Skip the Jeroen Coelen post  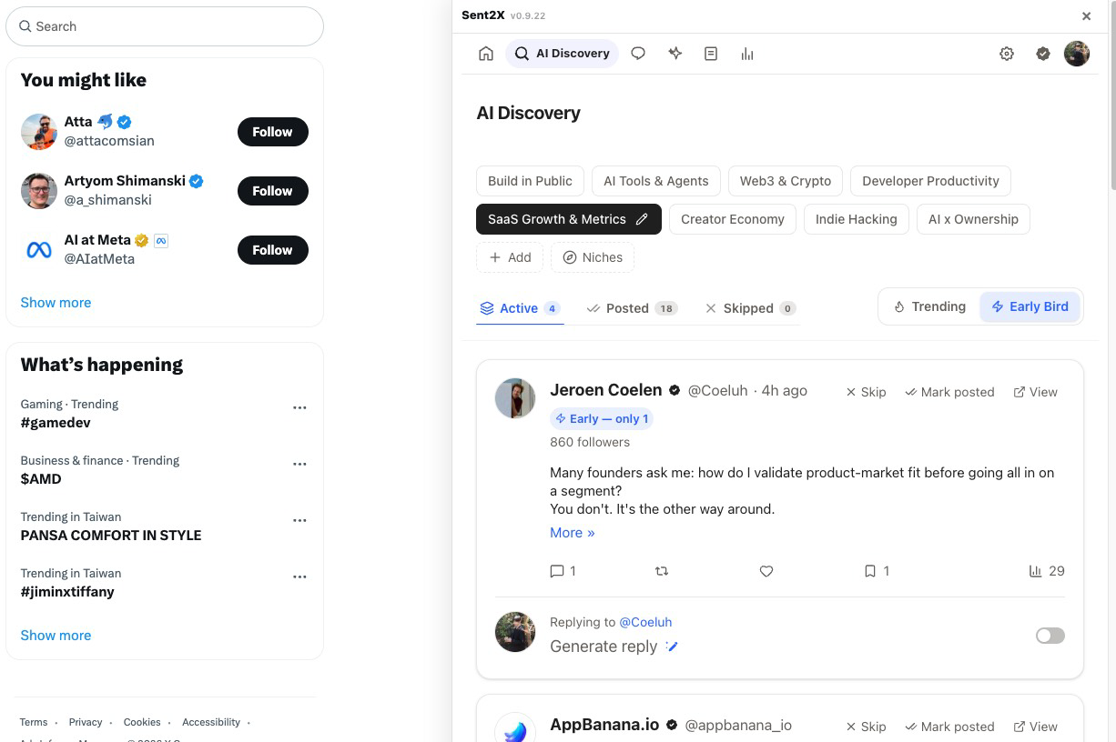coord(866,392)
